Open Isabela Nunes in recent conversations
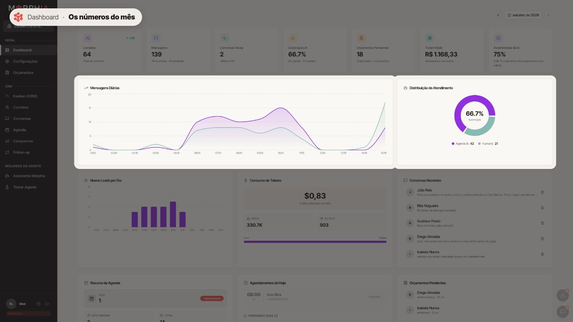 click(474, 254)
